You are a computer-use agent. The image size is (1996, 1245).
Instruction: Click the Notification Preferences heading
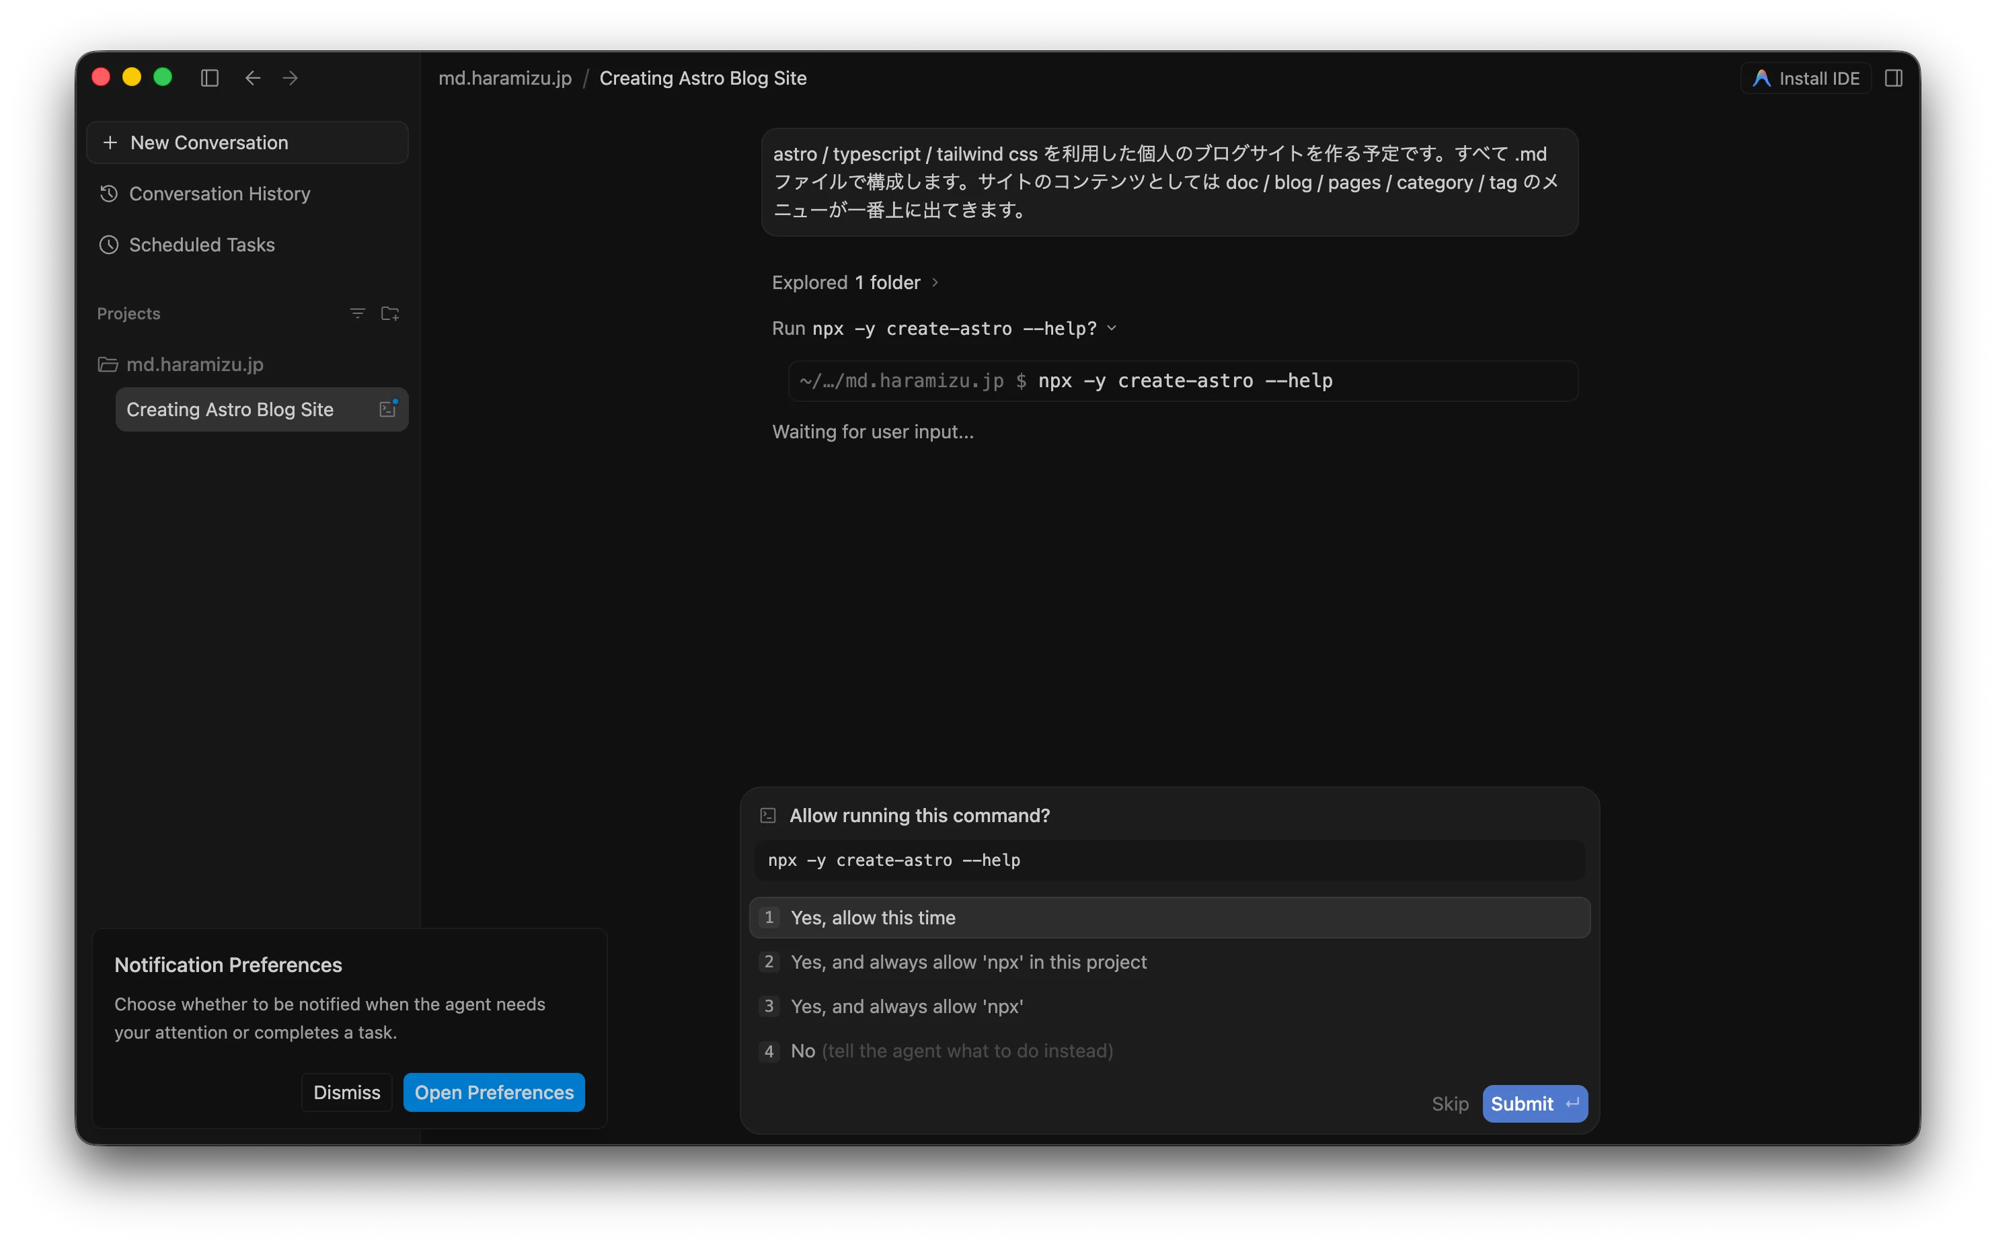click(228, 964)
